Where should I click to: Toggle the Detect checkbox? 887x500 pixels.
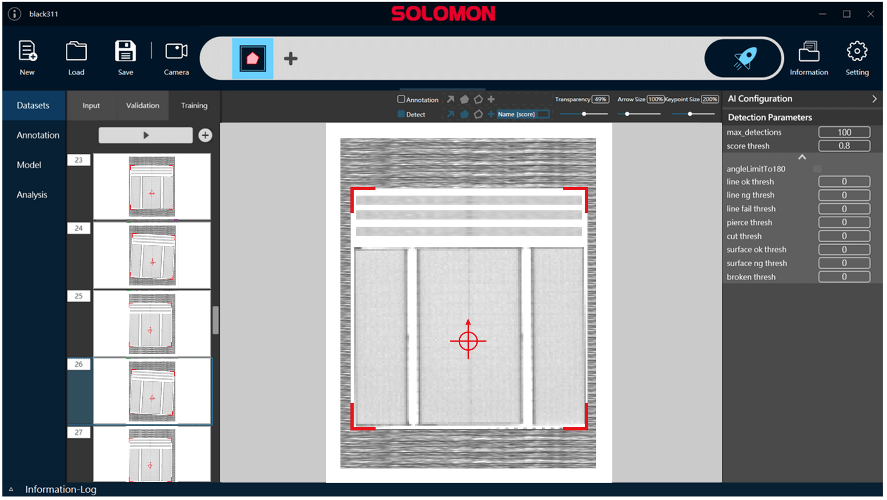(401, 114)
